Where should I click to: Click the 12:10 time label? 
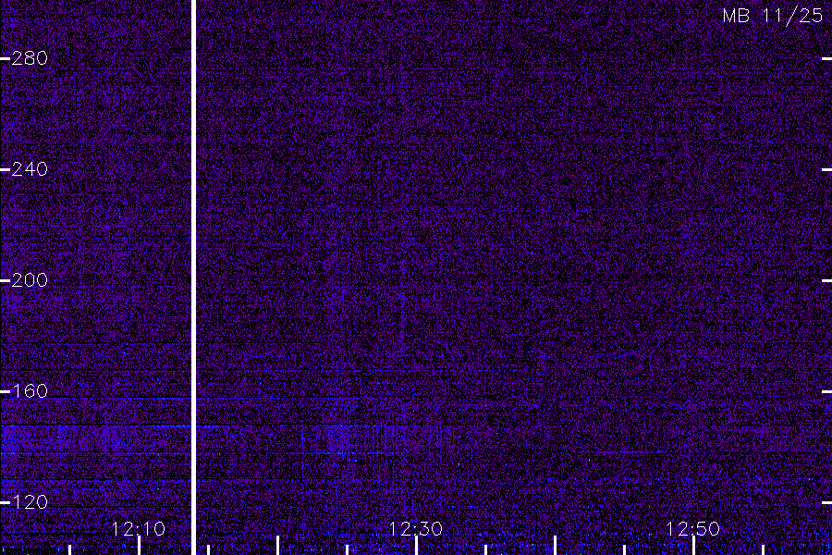pyautogui.click(x=139, y=529)
